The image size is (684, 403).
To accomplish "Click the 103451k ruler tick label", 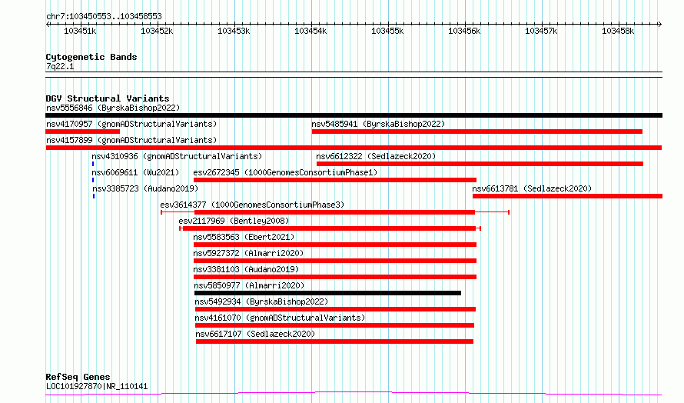I will (80, 32).
